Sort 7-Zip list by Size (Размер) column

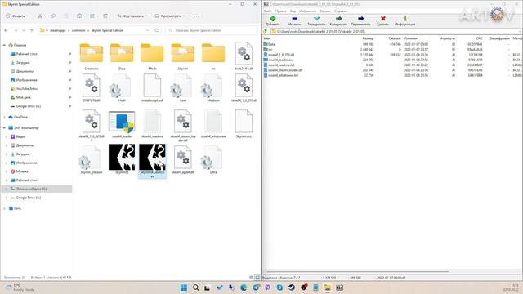coord(368,38)
